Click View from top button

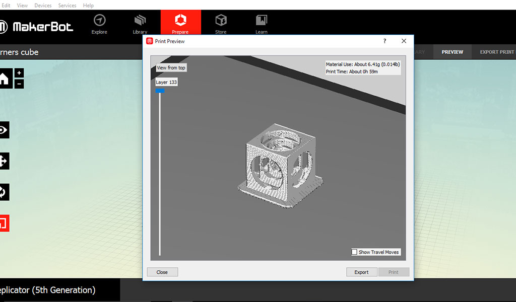(x=171, y=67)
